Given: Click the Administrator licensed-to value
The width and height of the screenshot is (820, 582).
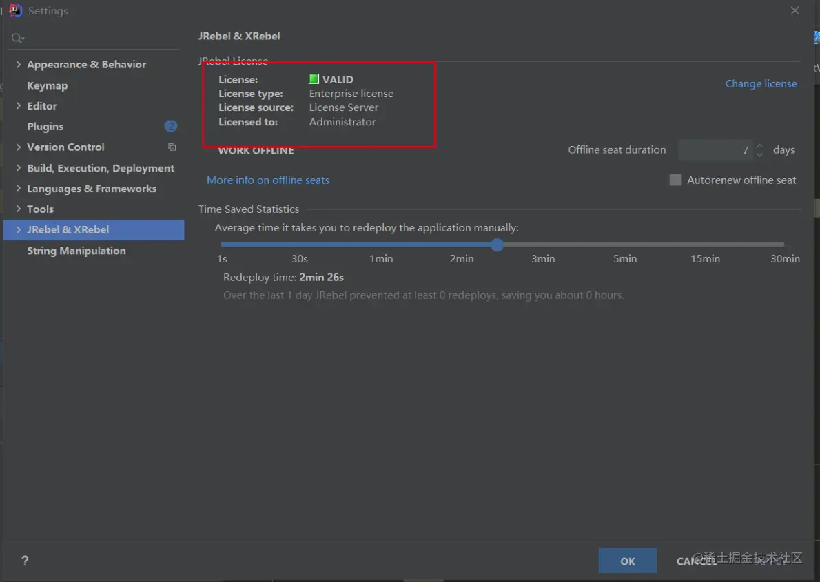Looking at the screenshot, I should (342, 122).
